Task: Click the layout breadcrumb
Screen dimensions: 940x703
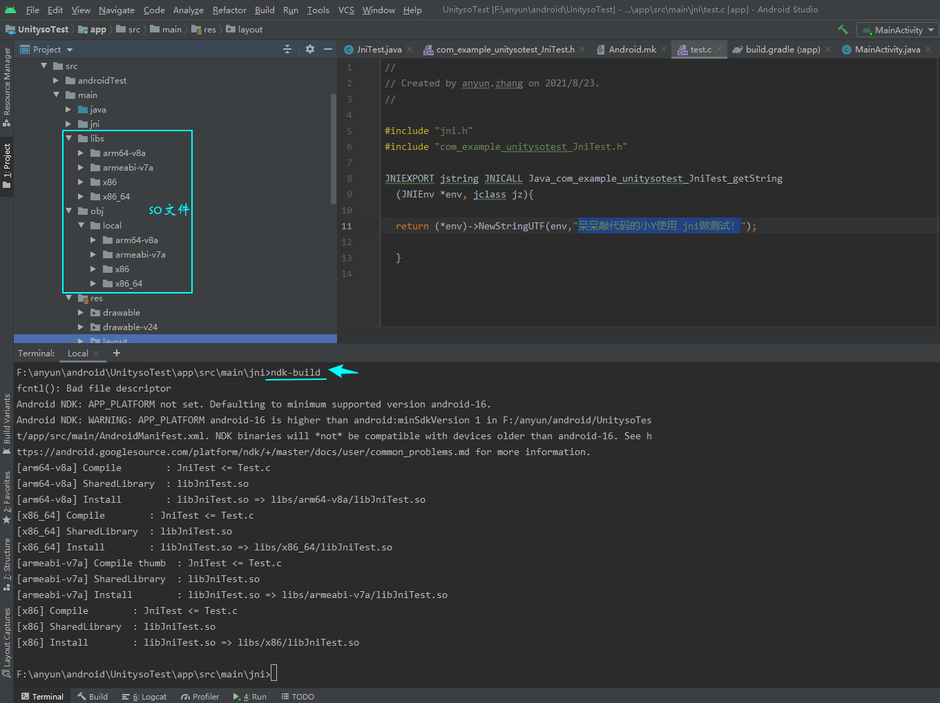Action: (x=244, y=30)
